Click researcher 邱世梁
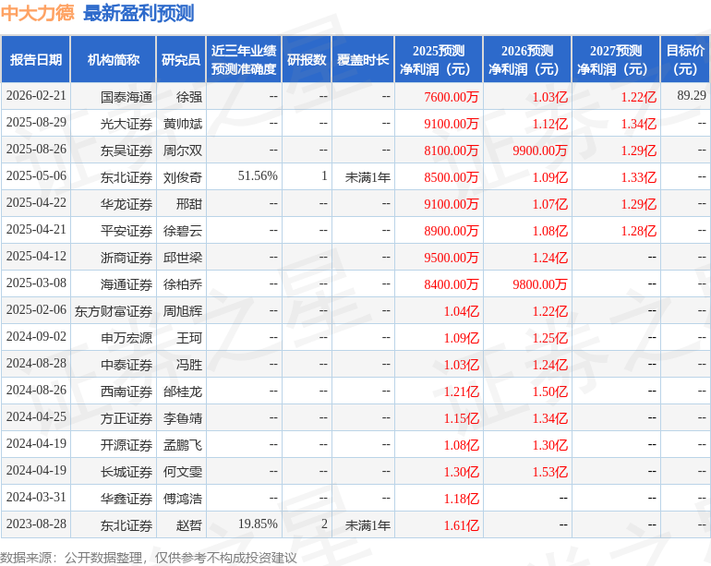 [183, 258]
